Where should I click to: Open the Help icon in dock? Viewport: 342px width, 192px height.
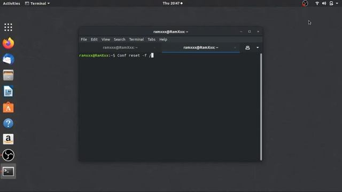[9, 123]
